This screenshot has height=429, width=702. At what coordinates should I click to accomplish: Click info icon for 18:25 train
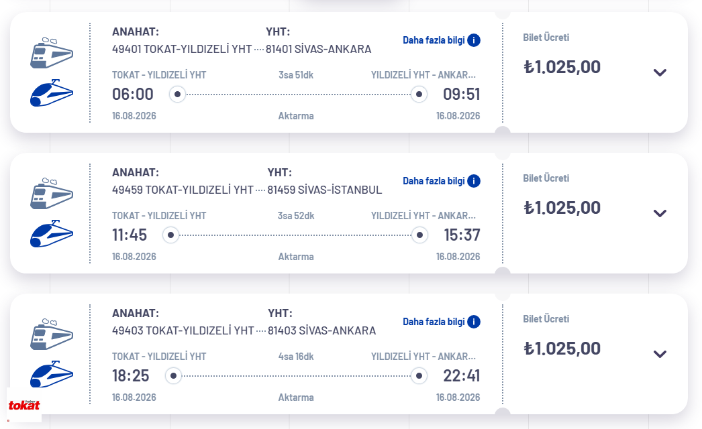pos(474,322)
